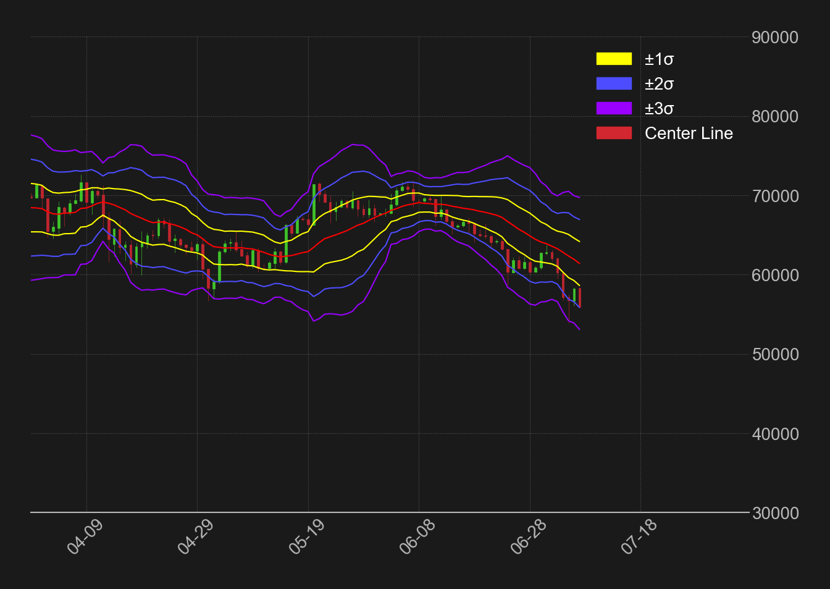
Task: Hide Center Line via its legend text
Action: pos(689,133)
